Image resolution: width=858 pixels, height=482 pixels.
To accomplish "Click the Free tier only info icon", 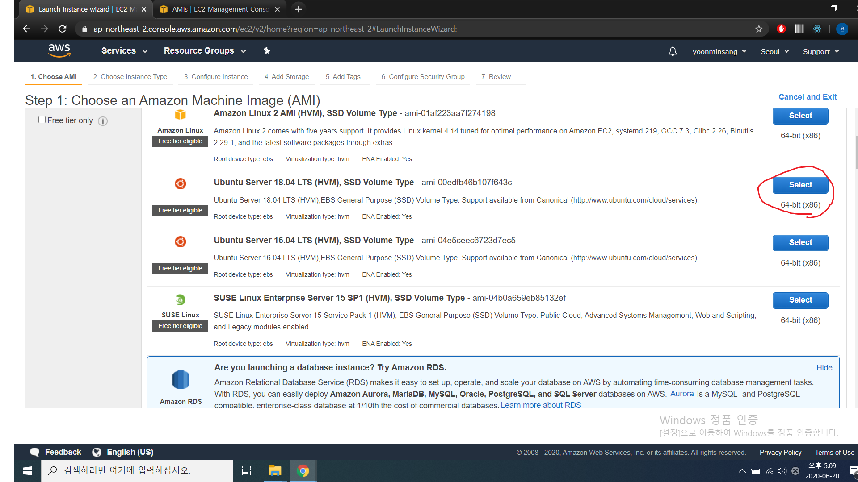I will [103, 121].
